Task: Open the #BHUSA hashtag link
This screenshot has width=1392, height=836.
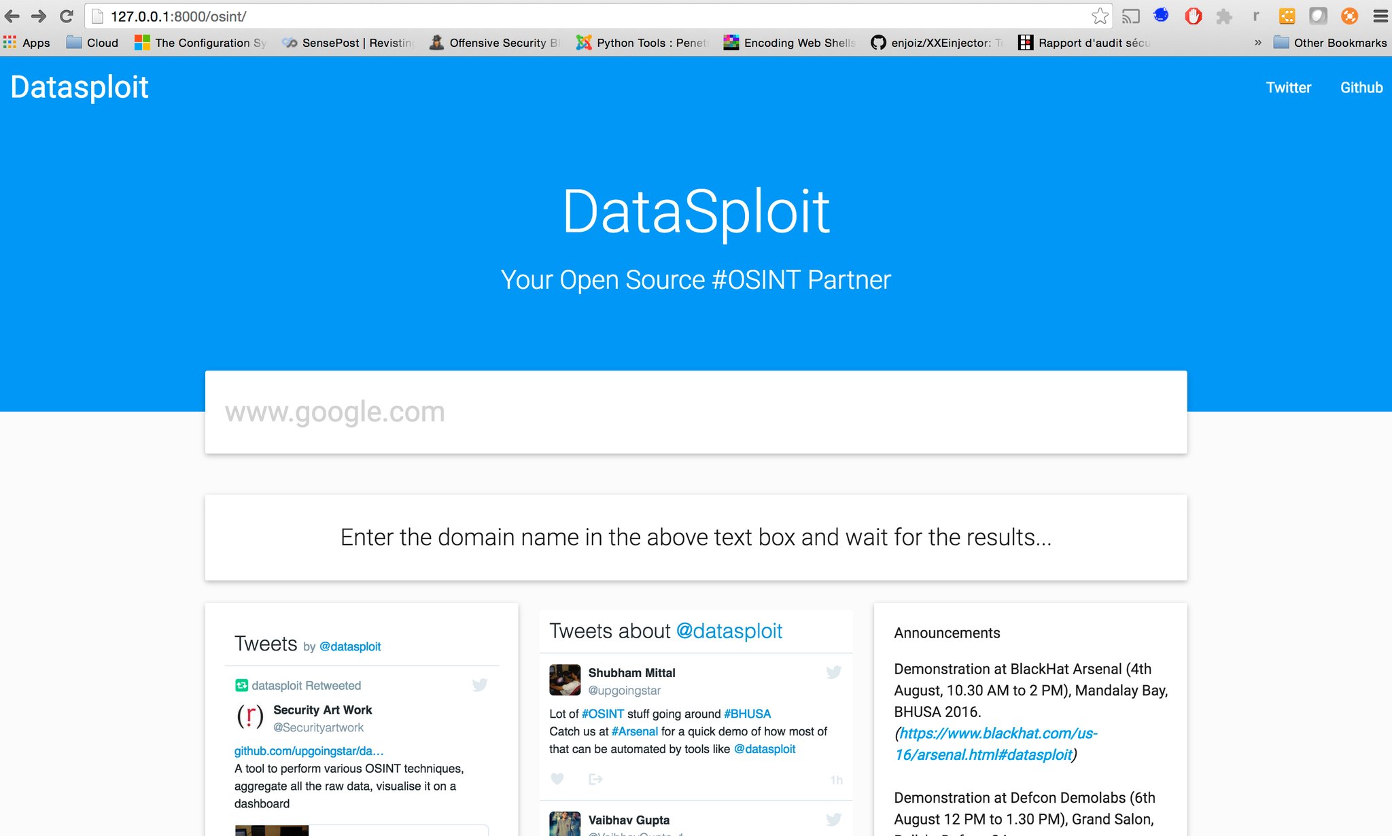Action: click(747, 714)
